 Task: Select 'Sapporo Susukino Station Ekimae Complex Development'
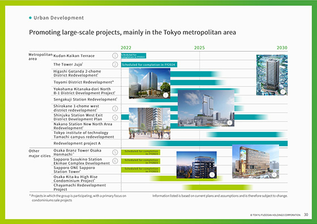(82, 161)
